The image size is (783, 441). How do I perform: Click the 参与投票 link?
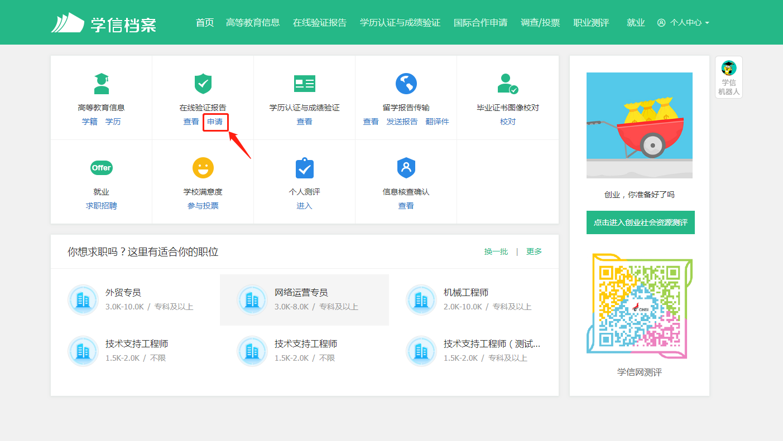203,206
